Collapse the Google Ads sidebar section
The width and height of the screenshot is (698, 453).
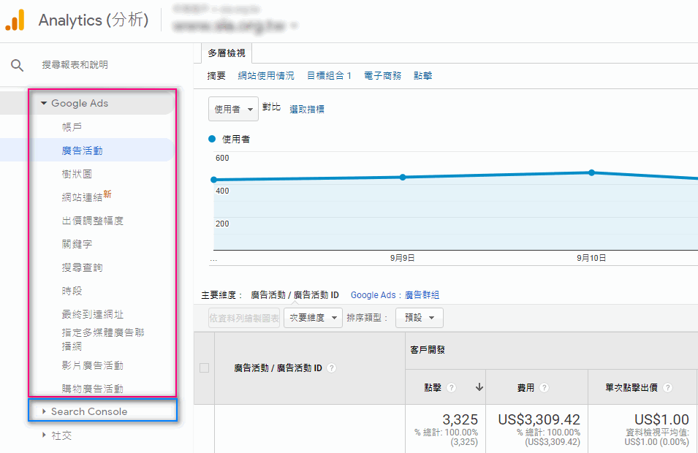[44, 103]
